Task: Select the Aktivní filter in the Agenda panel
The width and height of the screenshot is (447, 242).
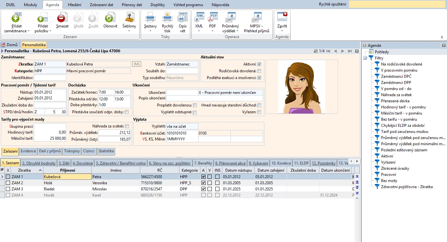Action: tap(387, 156)
